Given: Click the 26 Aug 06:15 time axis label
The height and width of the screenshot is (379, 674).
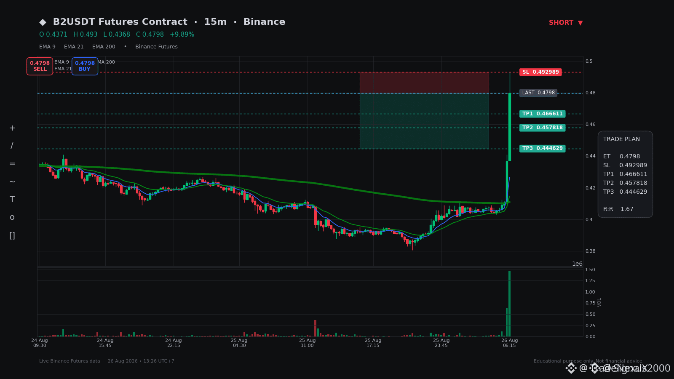Looking at the screenshot, I should [x=509, y=343].
